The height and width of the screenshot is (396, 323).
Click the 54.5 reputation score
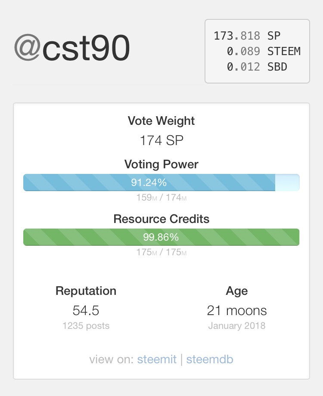click(x=86, y=310)
